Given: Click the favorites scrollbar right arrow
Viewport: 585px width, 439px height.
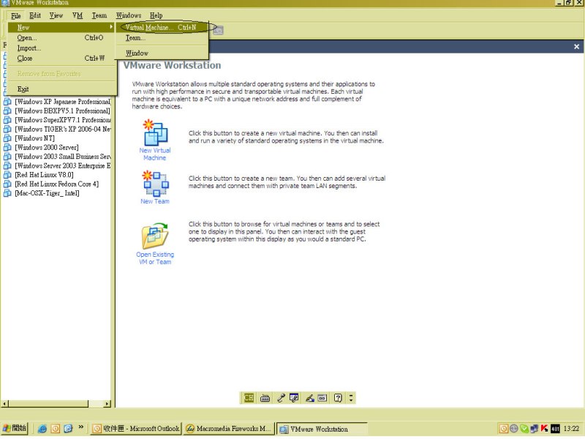Looking at the screenshot, I should (107, 404).
